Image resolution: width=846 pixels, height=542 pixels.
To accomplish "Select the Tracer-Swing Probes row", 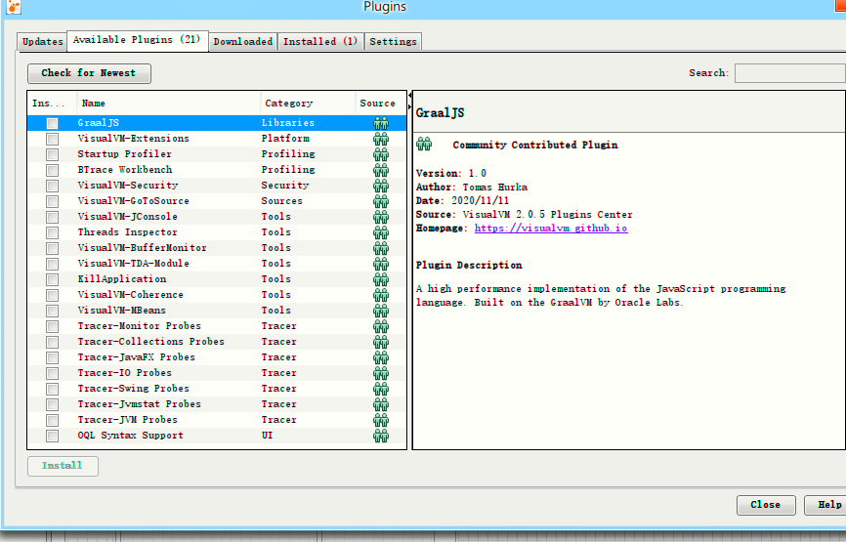I will point(217,389).
